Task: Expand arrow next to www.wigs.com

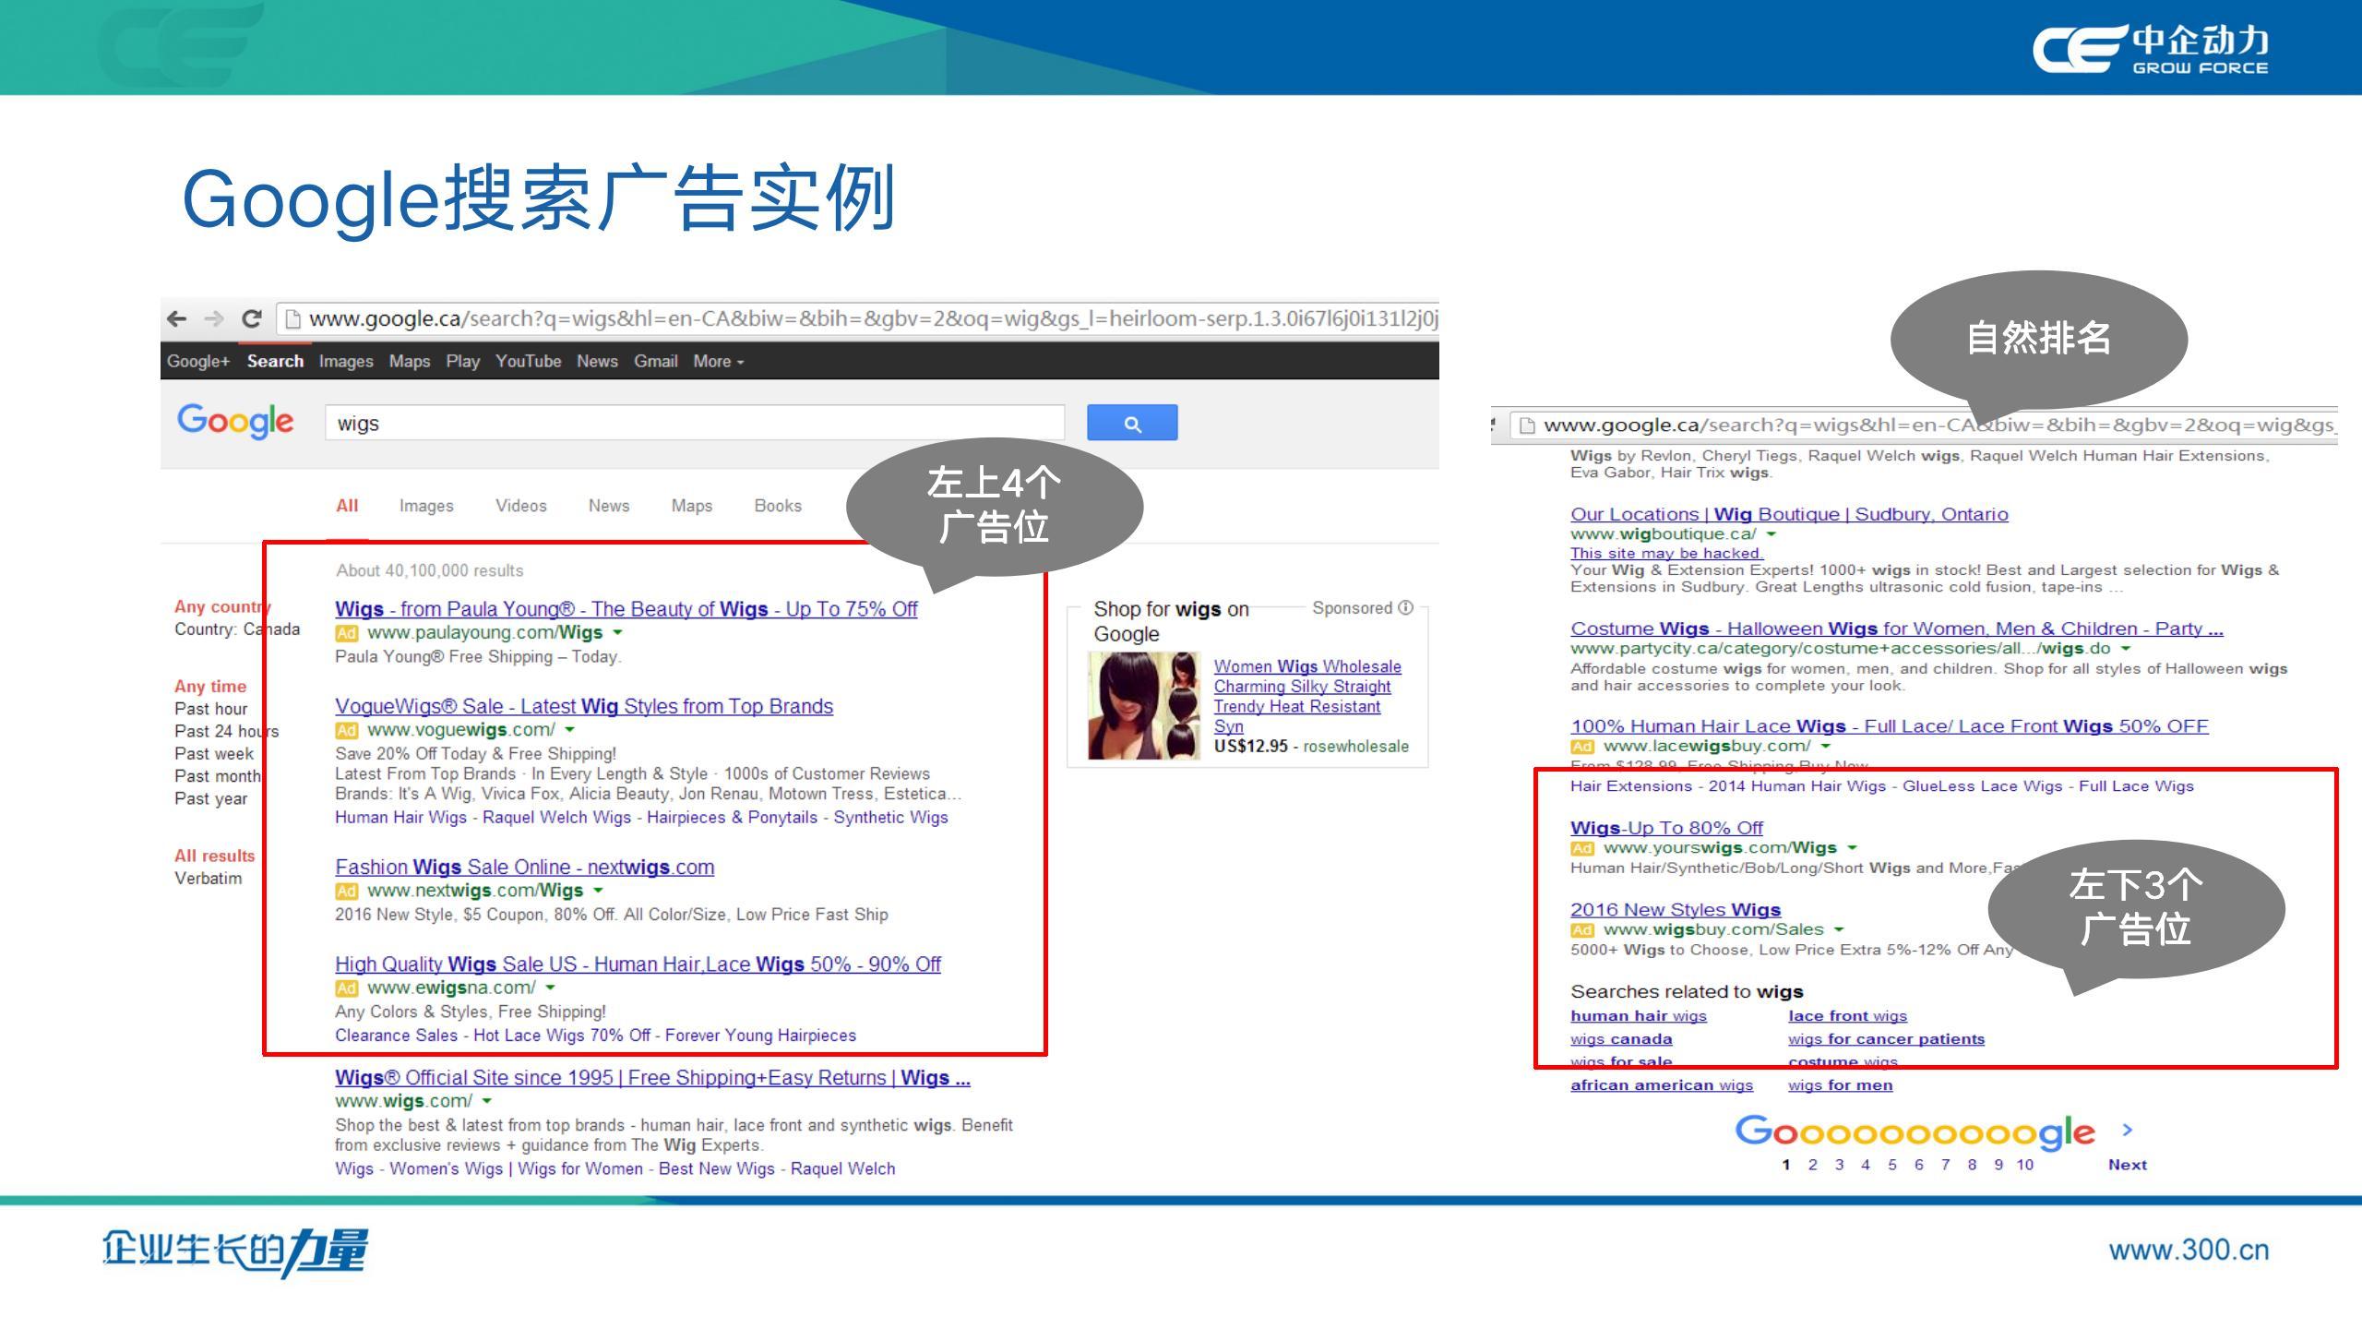Action: pos(487,1101)
